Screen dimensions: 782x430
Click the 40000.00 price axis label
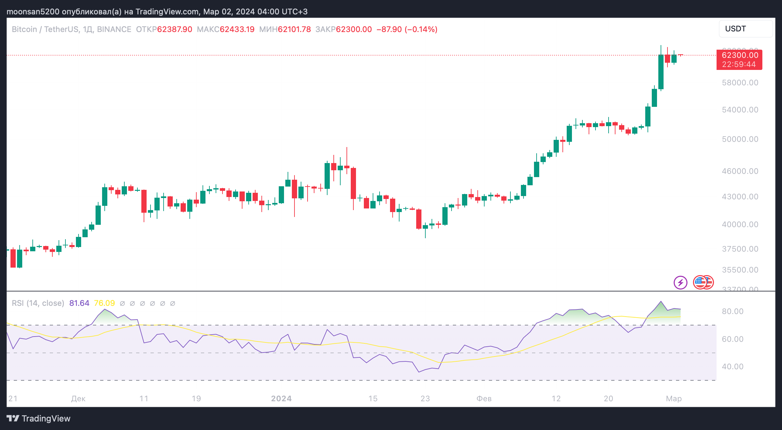tap(740, 224)
